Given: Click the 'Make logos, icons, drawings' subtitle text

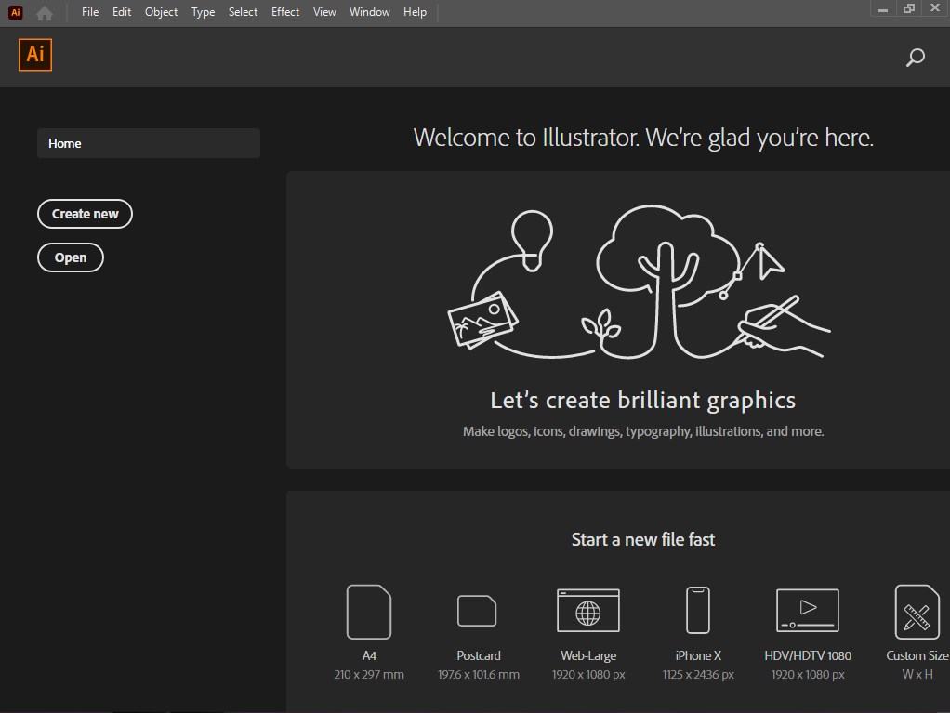Looking at the screenshot, I should [x=643, y=431].
